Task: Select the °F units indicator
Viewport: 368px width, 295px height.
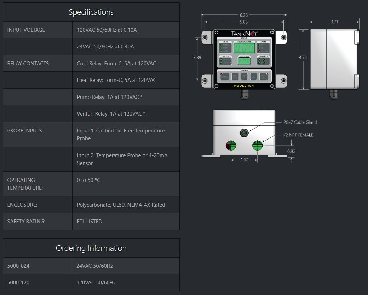Action: [259, 45]
